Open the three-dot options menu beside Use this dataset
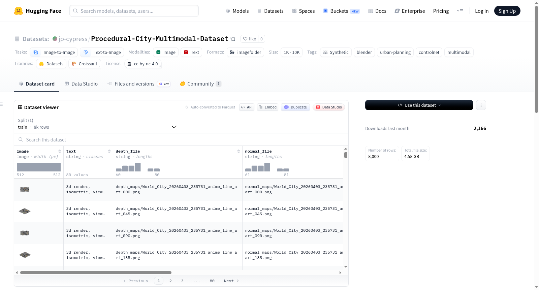539x290 pixels. click(x=481, y=105)
